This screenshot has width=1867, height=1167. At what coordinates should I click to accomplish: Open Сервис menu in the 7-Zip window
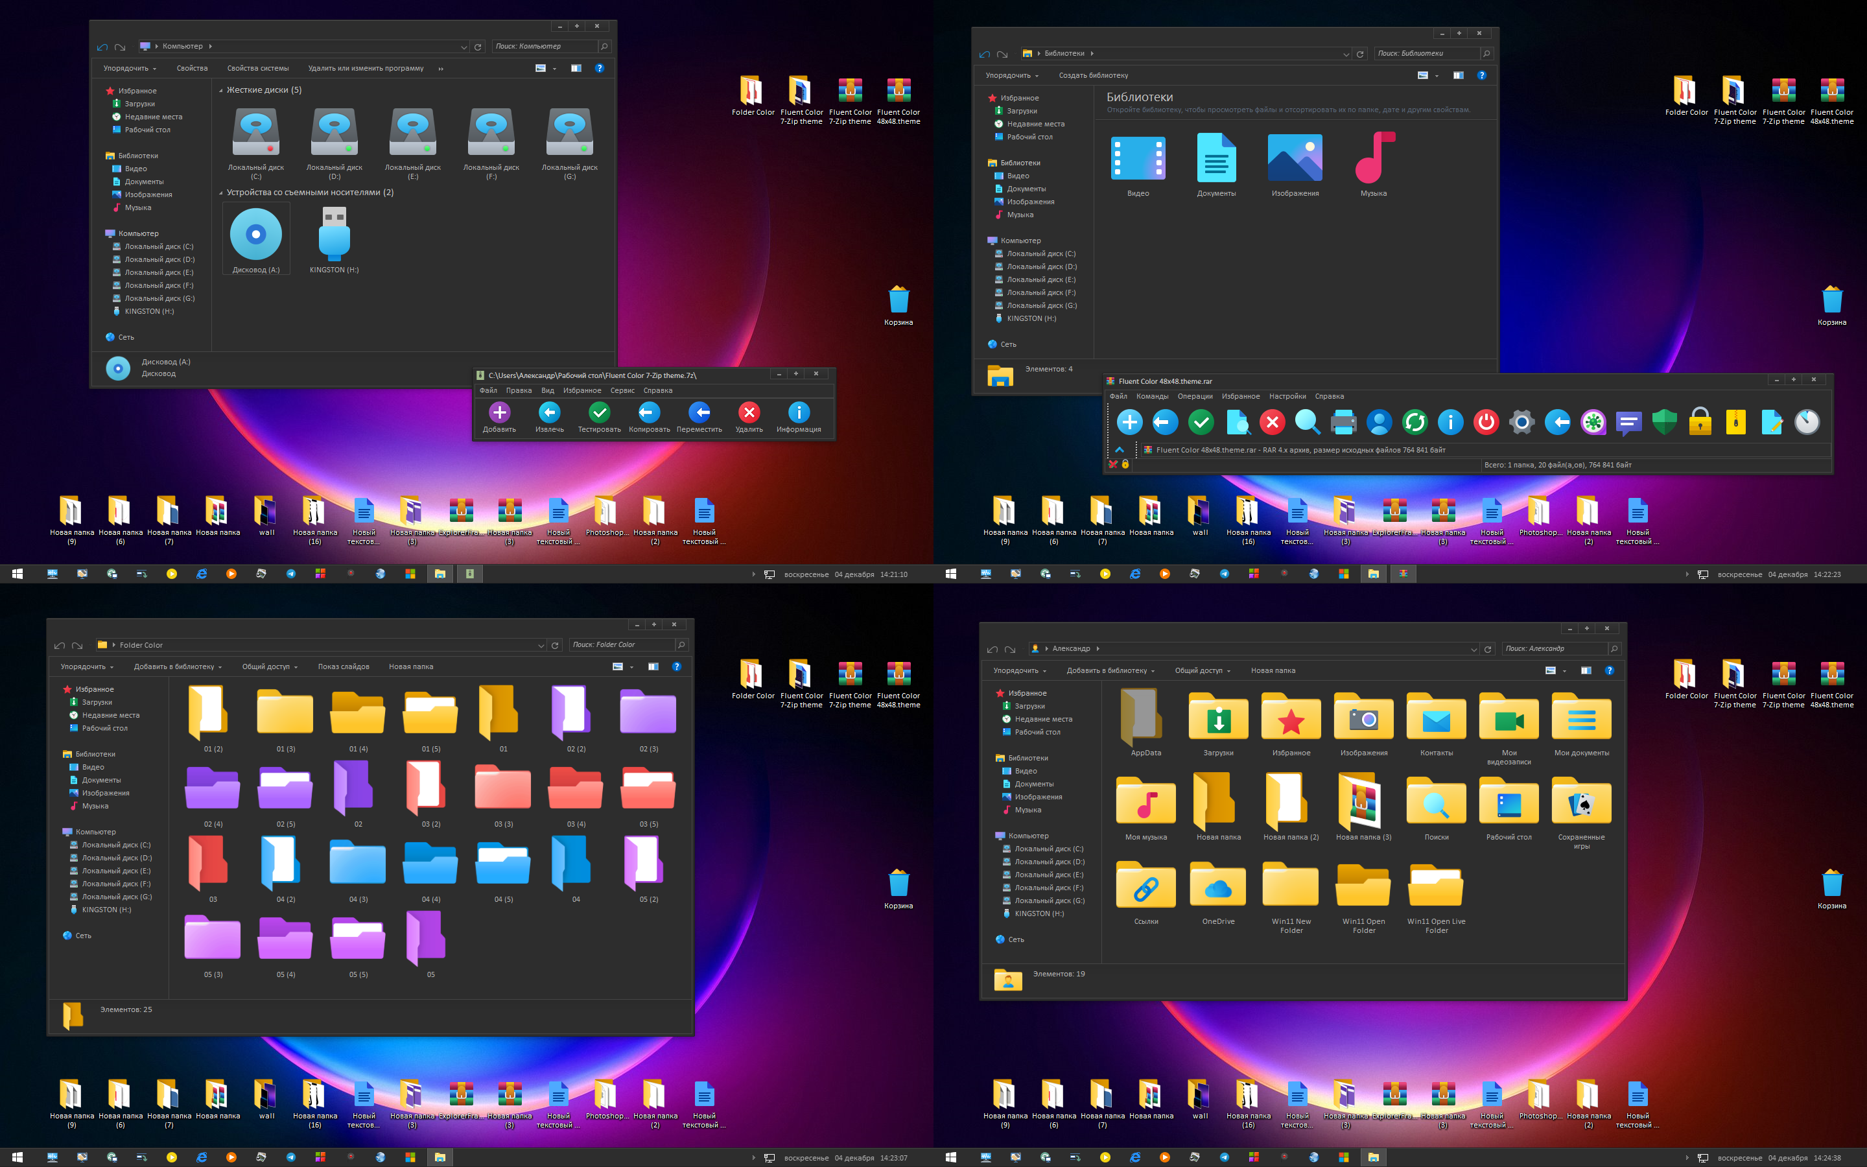click(x=622, y=390)
